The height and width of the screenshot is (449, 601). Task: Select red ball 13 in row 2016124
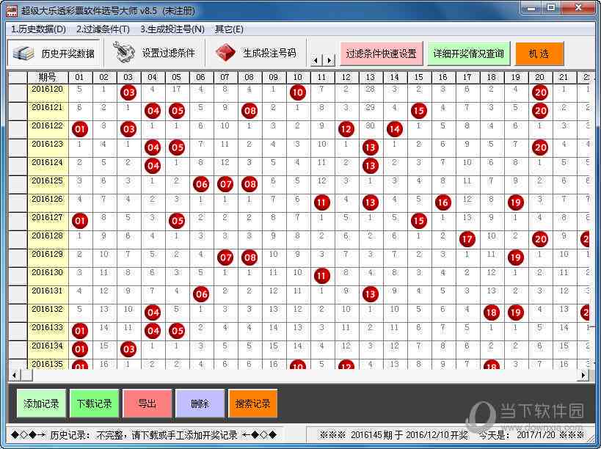371,166
